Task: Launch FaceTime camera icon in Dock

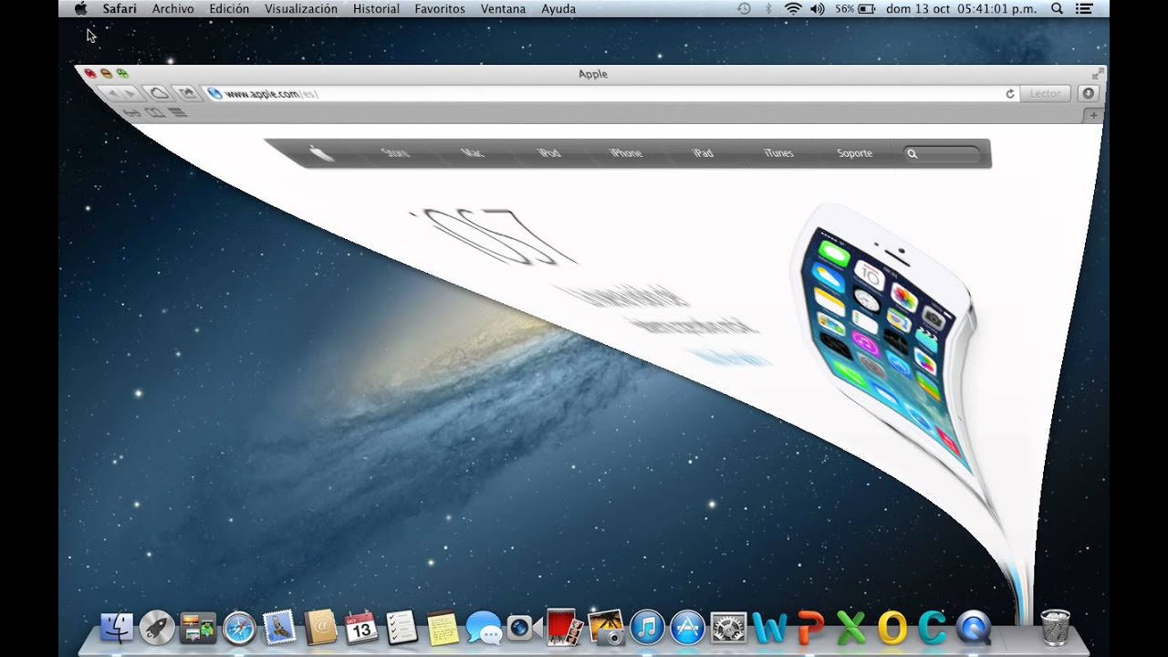Action: [x=524, y=628]
